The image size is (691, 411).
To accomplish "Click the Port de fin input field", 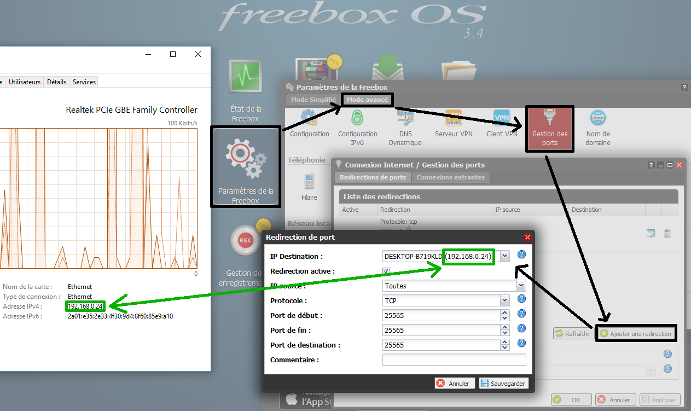I will [442, 330].
